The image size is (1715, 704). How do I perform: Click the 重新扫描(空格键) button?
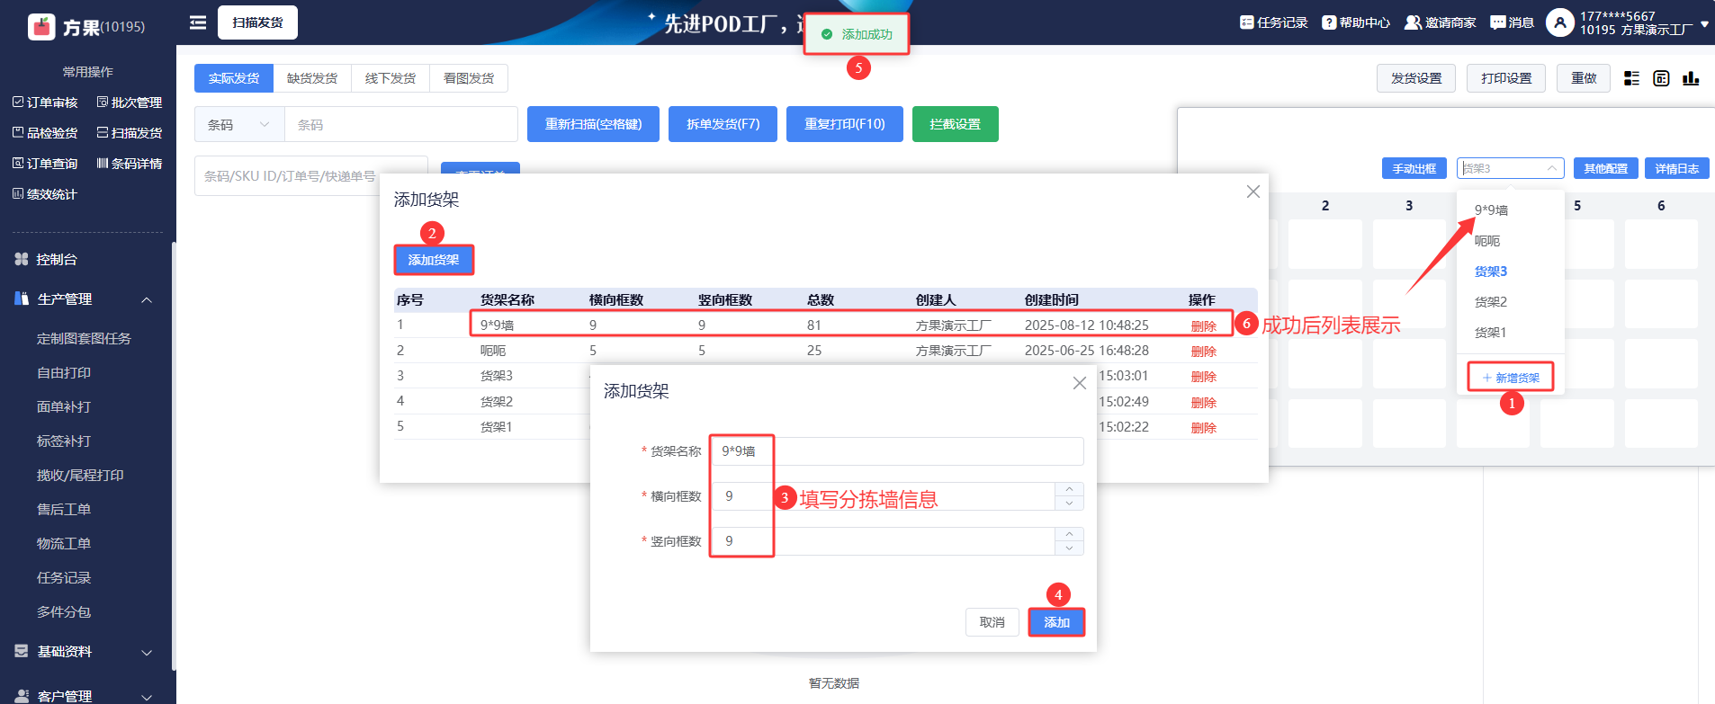click(x=593, y=124)
